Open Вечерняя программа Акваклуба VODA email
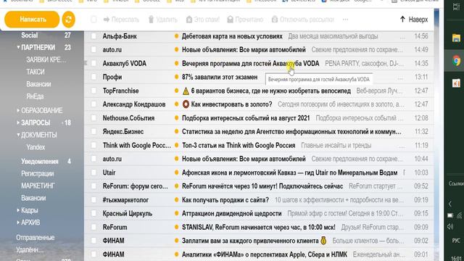 point(250,63)
